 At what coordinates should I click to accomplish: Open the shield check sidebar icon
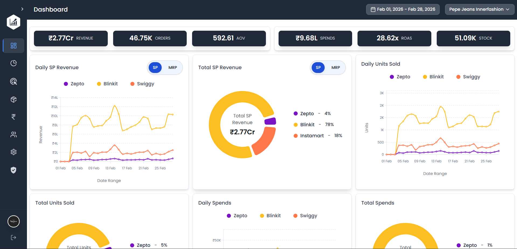point(13,170)
